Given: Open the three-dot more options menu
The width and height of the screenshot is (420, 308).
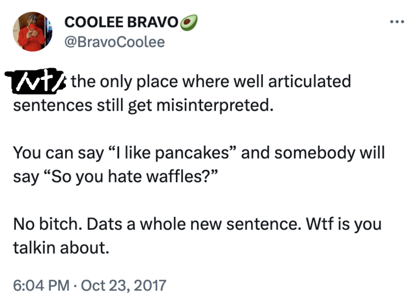Looking at the screenshot, I should [397, 22].
